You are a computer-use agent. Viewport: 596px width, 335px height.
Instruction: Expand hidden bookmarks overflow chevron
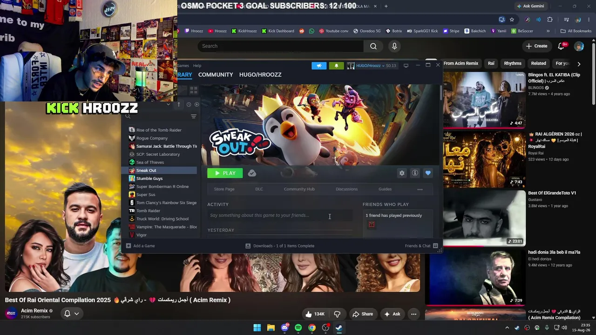pos(548,31)
